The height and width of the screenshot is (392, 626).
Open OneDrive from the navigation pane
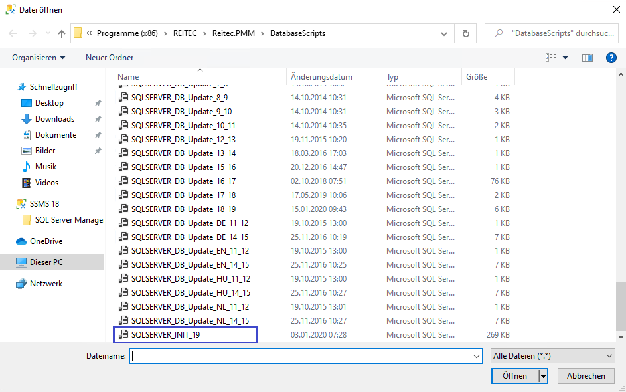[x=46, y=241]
